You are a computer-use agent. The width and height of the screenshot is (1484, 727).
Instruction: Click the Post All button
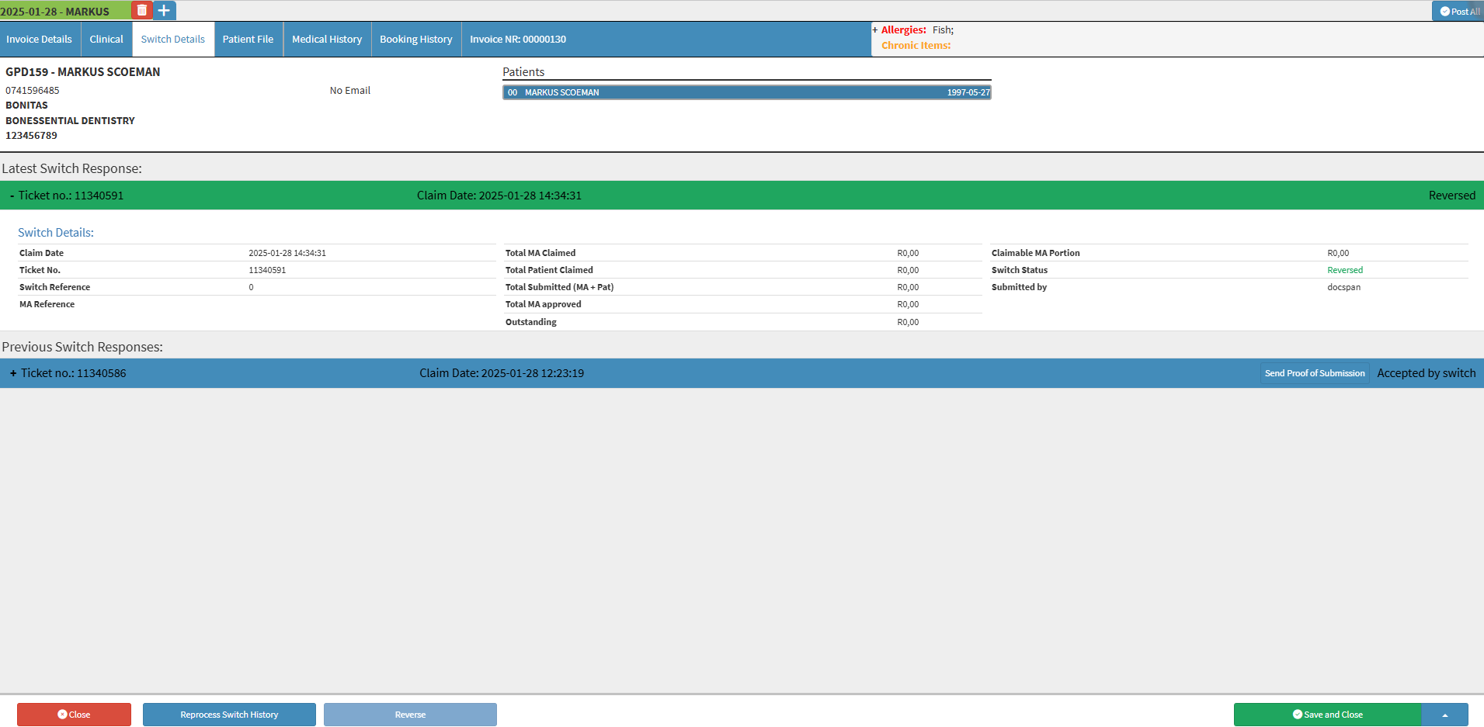point(1458,12)
